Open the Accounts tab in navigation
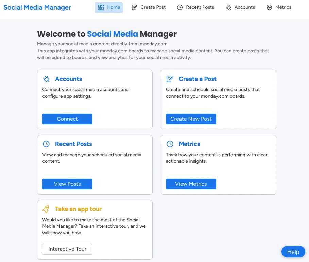 [x=240, y=7]
